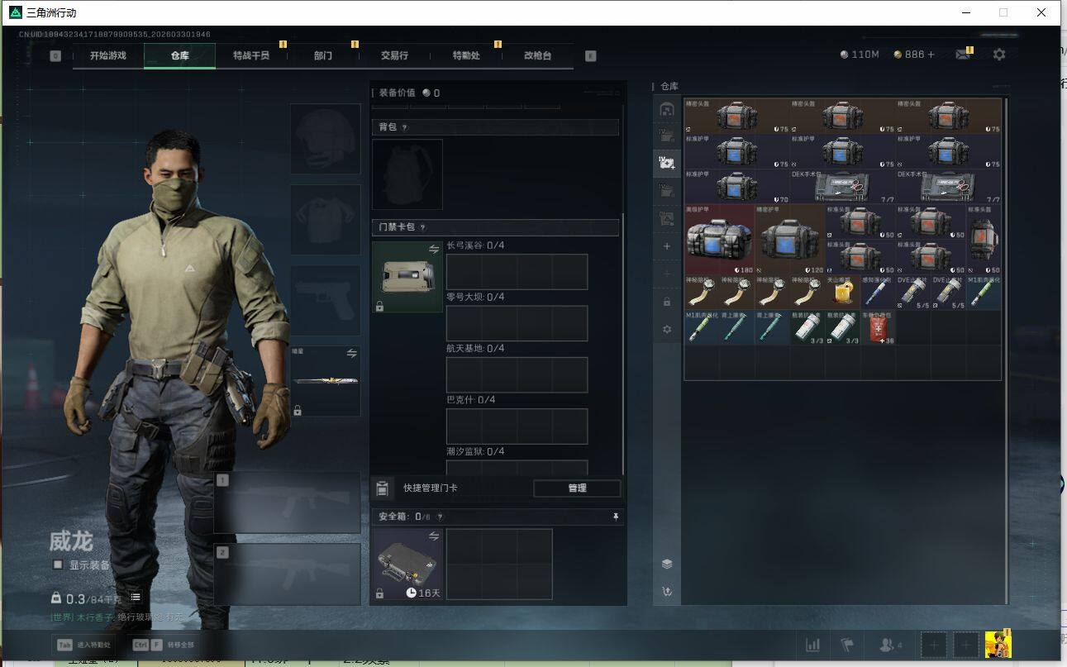Go to the 交易行 tab
The height and width of the screenshot is (667, 1067).
coord(394,55)
